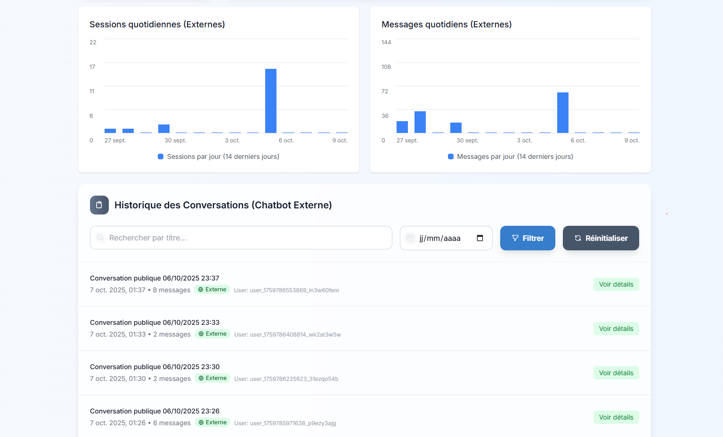The width and height of the screenshot is (723, 437).
Task: Toggle the 'Messages par jour (14 derniers jours)' series
Action: [510, 156]
